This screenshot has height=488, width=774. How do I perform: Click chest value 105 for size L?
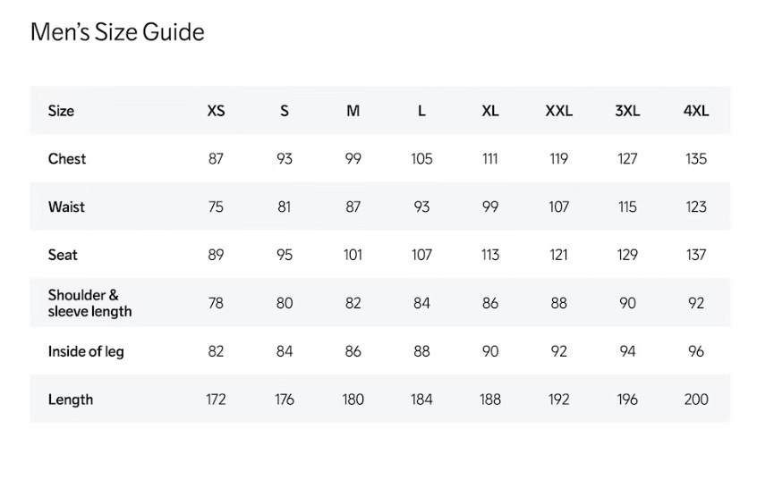click(421, 159)
